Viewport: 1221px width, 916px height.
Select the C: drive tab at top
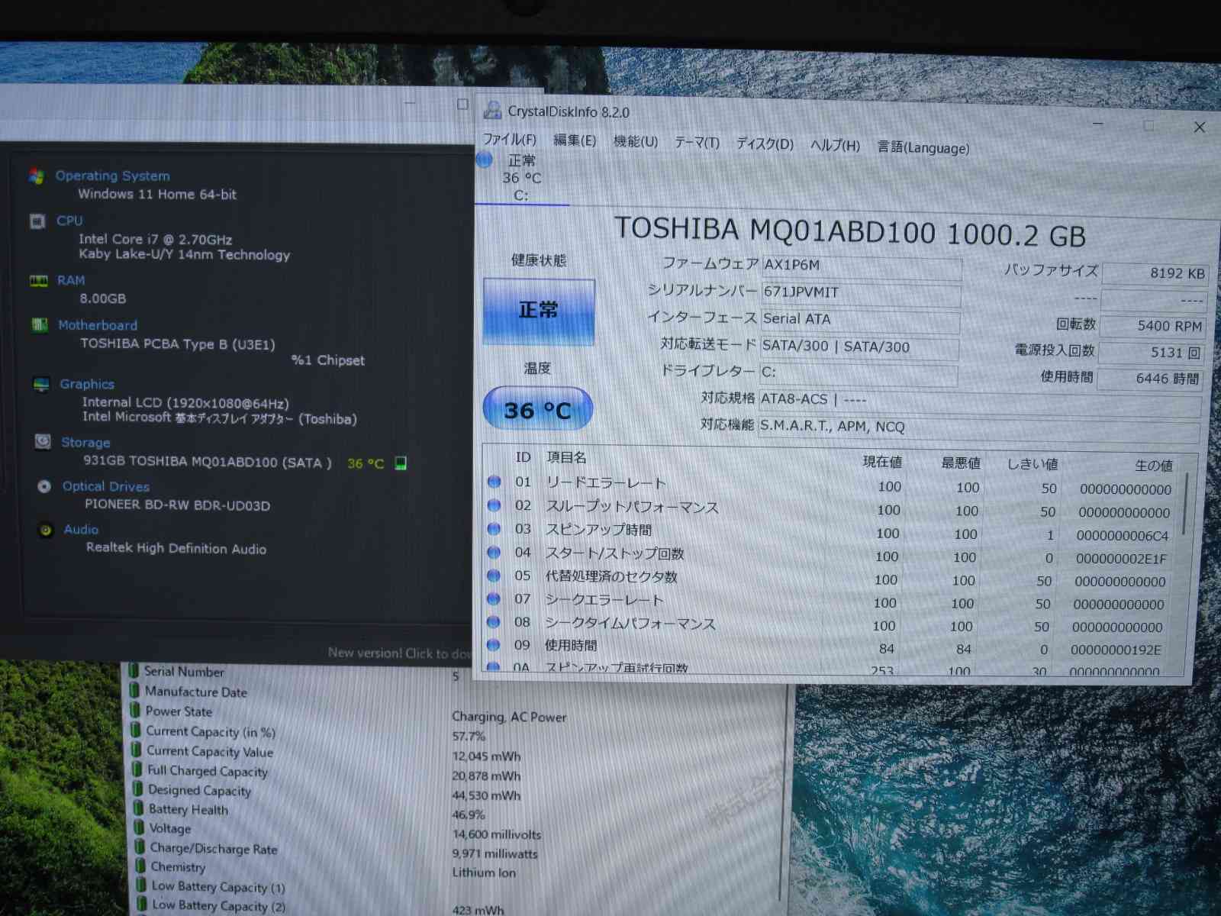[x=520, y=179]
